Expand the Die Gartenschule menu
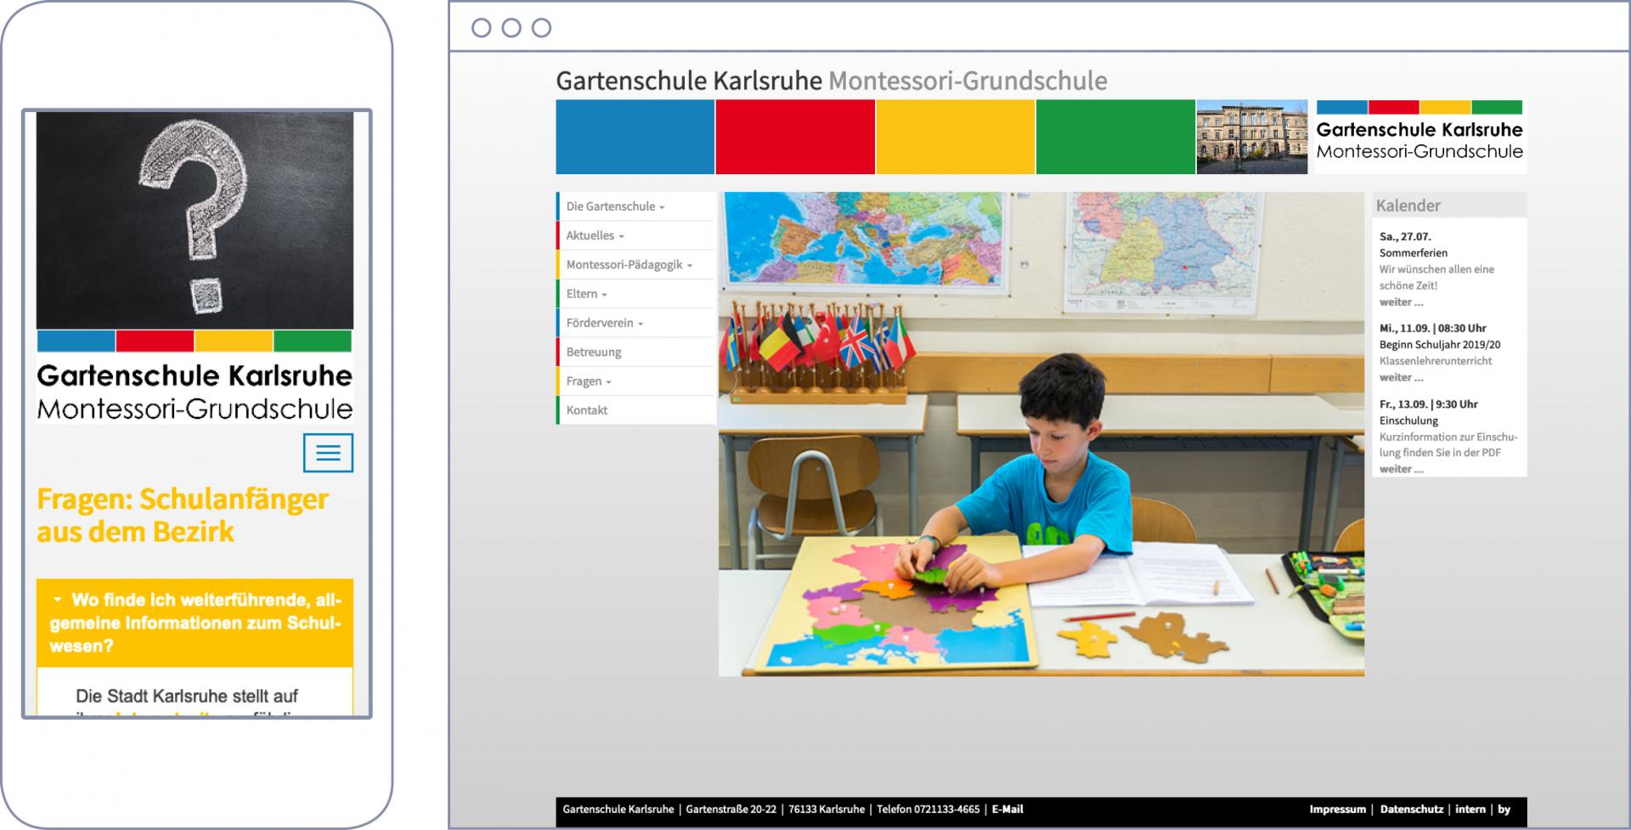 click(636, 206)
